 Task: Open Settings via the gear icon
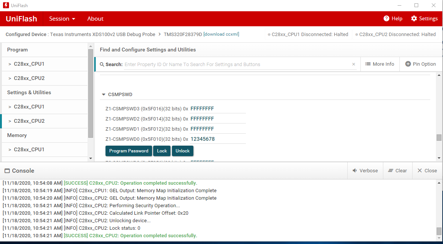pyautogui.click(x=414, y=18)
